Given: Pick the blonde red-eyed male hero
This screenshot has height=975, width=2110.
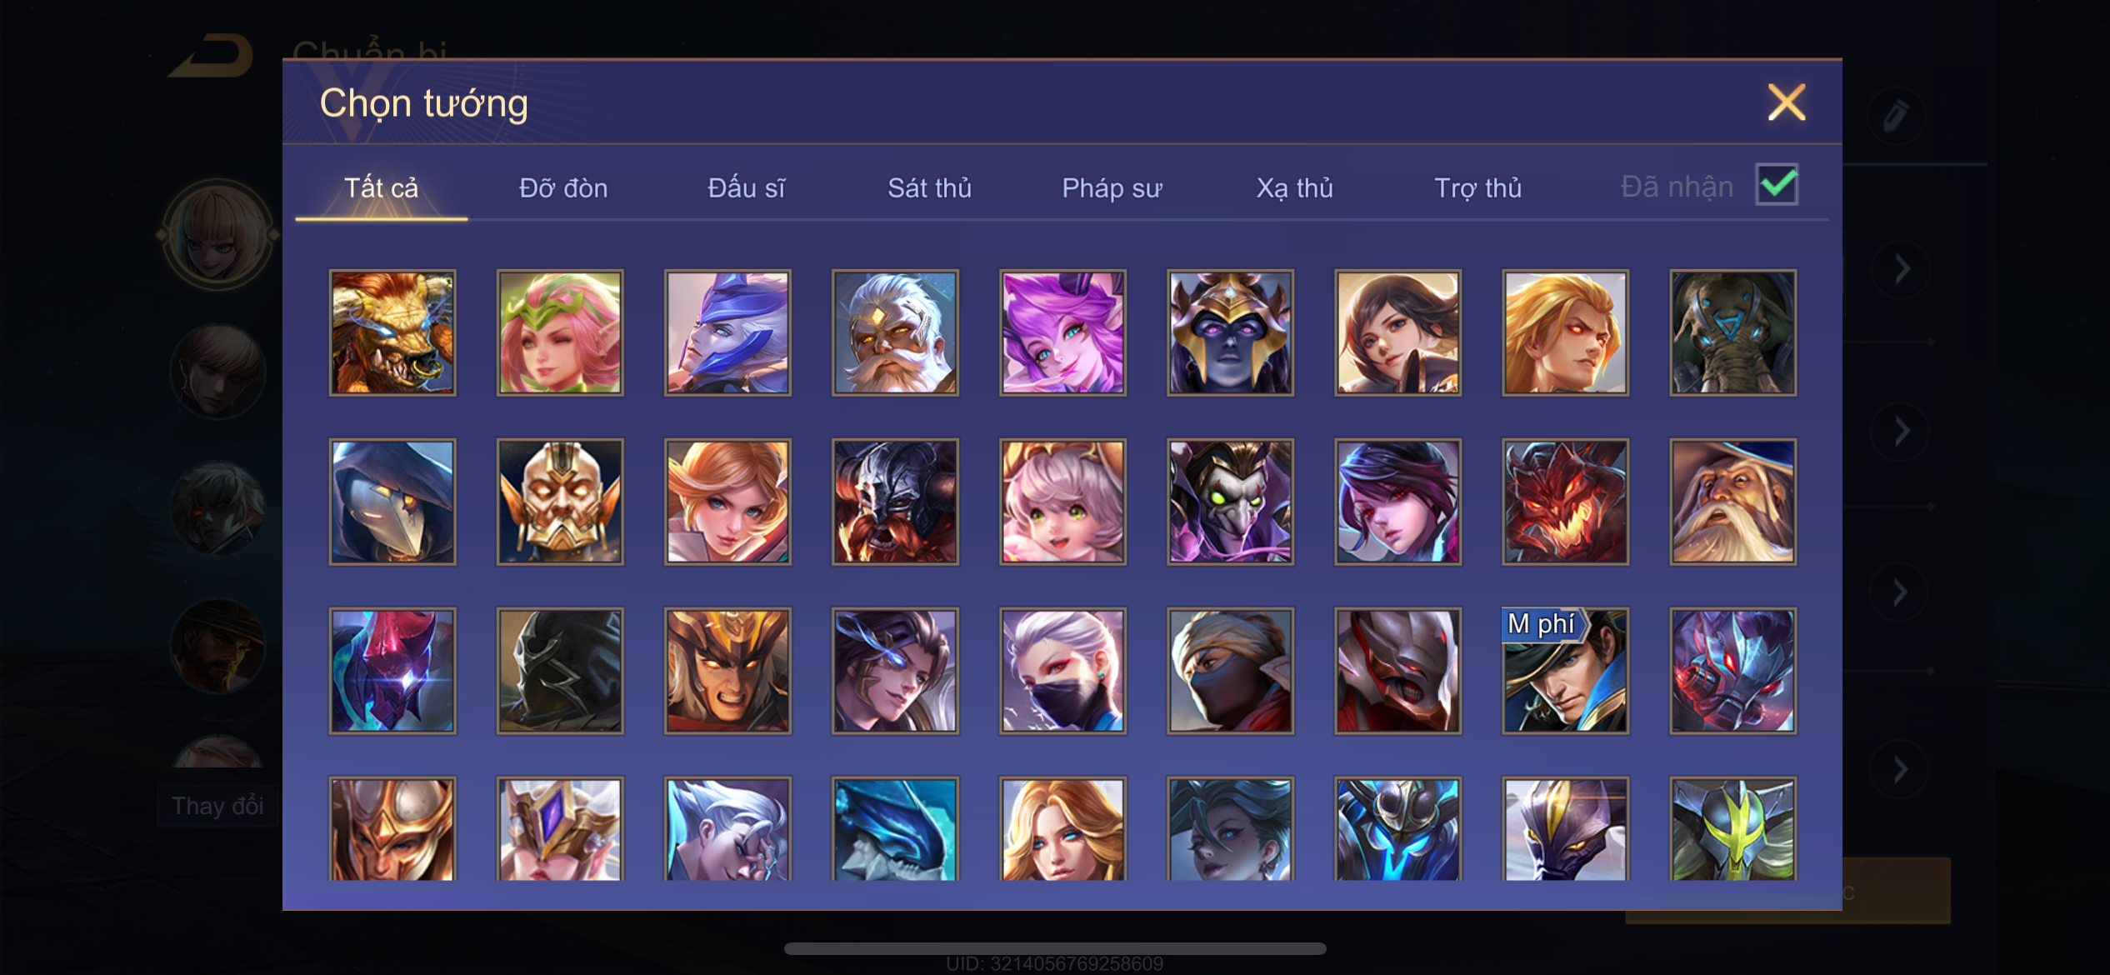Looking at the screenshot, I should pos(1565,332).
